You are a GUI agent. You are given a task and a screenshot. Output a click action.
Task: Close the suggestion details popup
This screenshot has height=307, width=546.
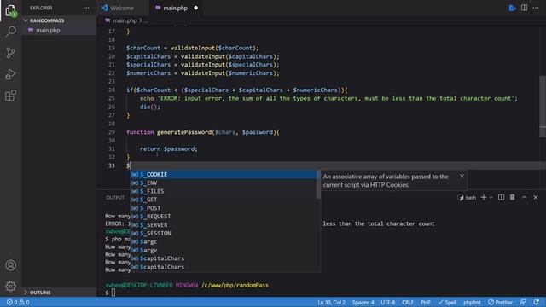point(462,177)
